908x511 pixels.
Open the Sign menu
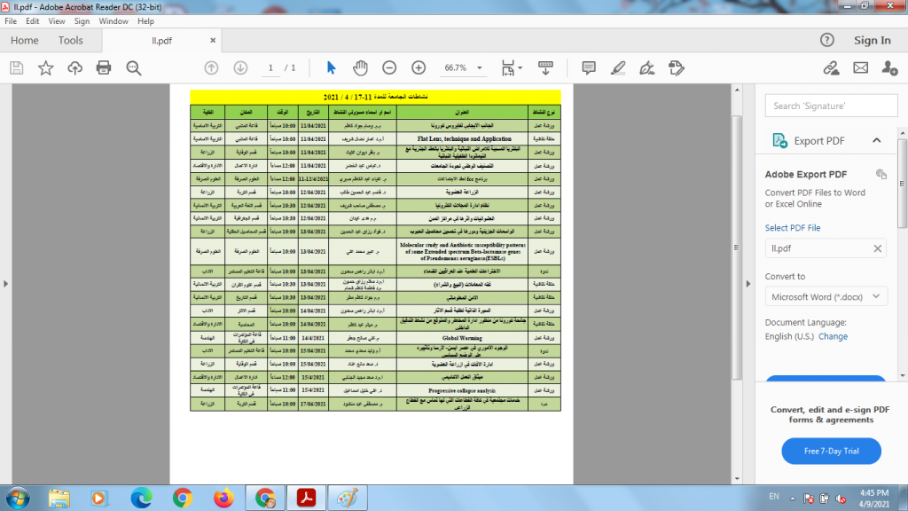point(81,20)
